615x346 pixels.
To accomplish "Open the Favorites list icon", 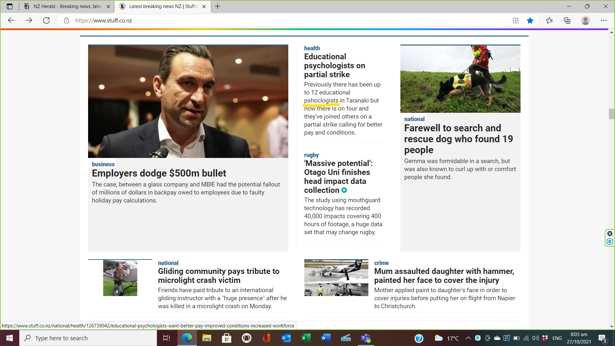I will pyautogui.click(x=549, y=21).
